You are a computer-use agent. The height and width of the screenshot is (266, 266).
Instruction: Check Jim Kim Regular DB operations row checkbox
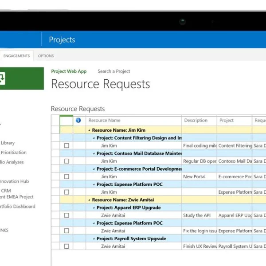(66, 161)
